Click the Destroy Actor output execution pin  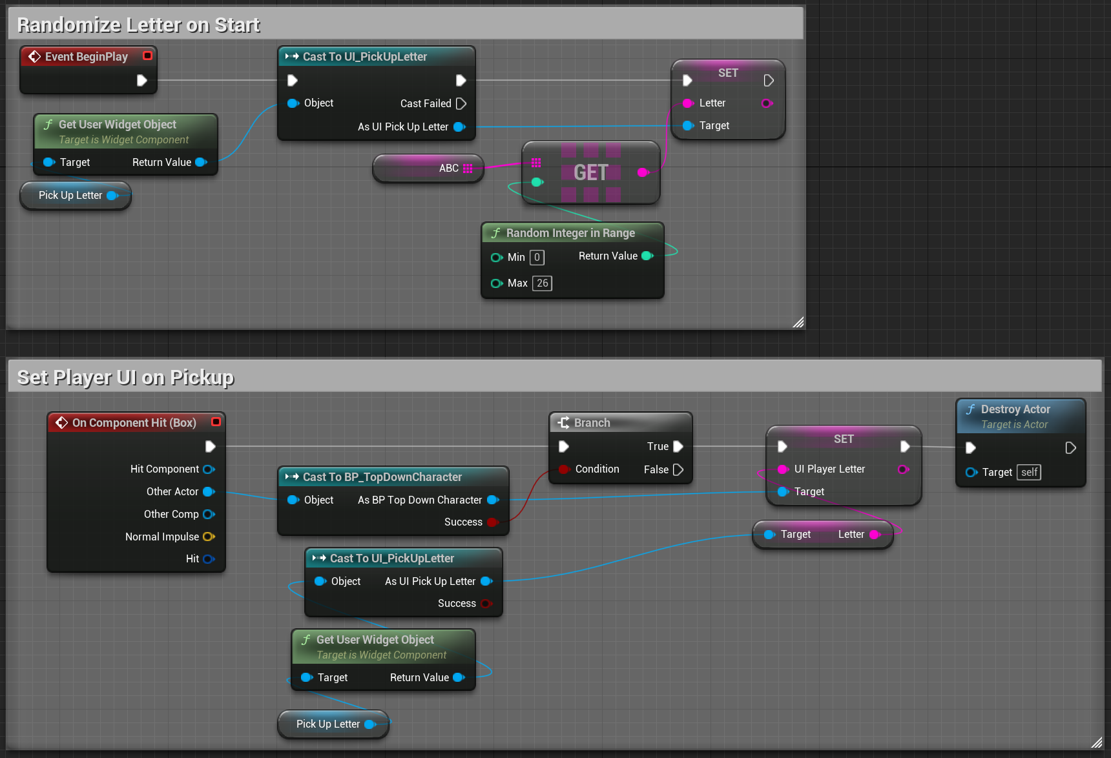pyautogui.click(x=1070, y=447)
